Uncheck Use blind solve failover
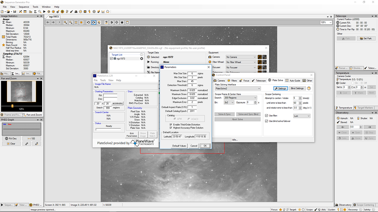This screenshot has height=212, width=378. 267,121
